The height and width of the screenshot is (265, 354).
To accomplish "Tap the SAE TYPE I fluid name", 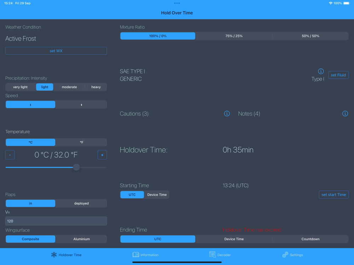I will pyautogui.click(x=132, y=71).
